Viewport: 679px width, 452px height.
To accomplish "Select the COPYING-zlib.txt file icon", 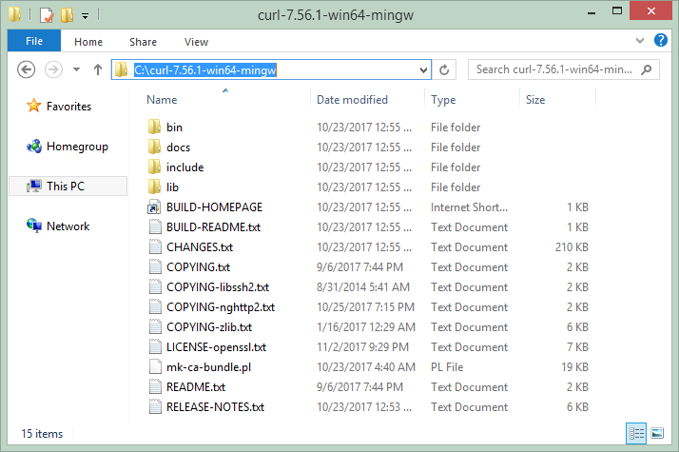I will 155,326.
